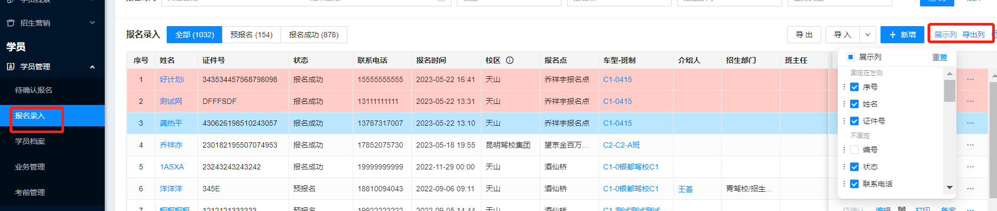The height and width of the screenshot is (211, 997).
Task: Click the 新增 button
Action: pyautogui.click(x=902, y=35)
